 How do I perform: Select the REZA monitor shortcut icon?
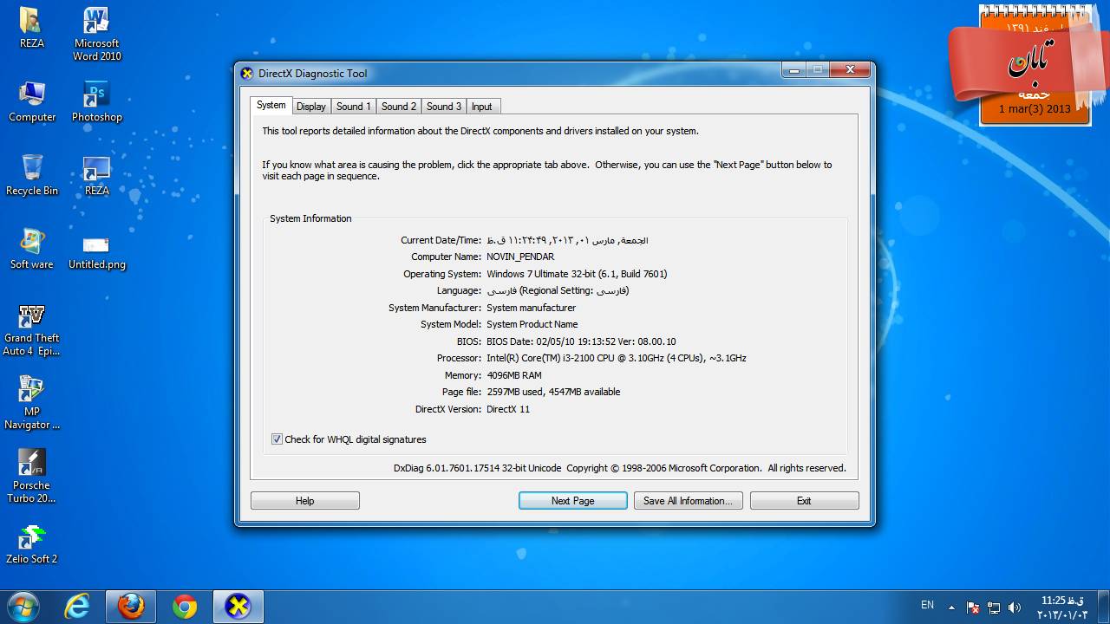tap(97, 176)
